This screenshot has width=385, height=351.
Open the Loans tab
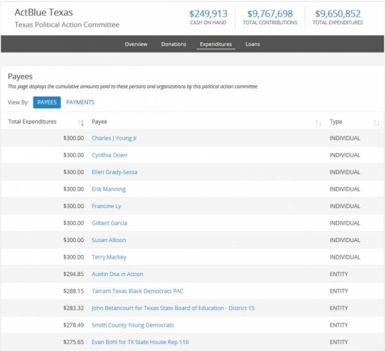click(x=253, y=44)
